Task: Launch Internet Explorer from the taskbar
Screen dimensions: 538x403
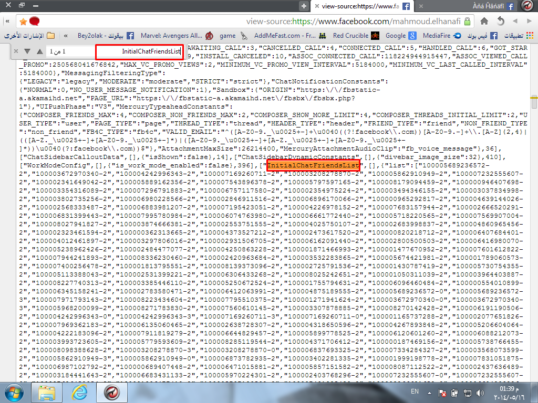Action: 79,393
